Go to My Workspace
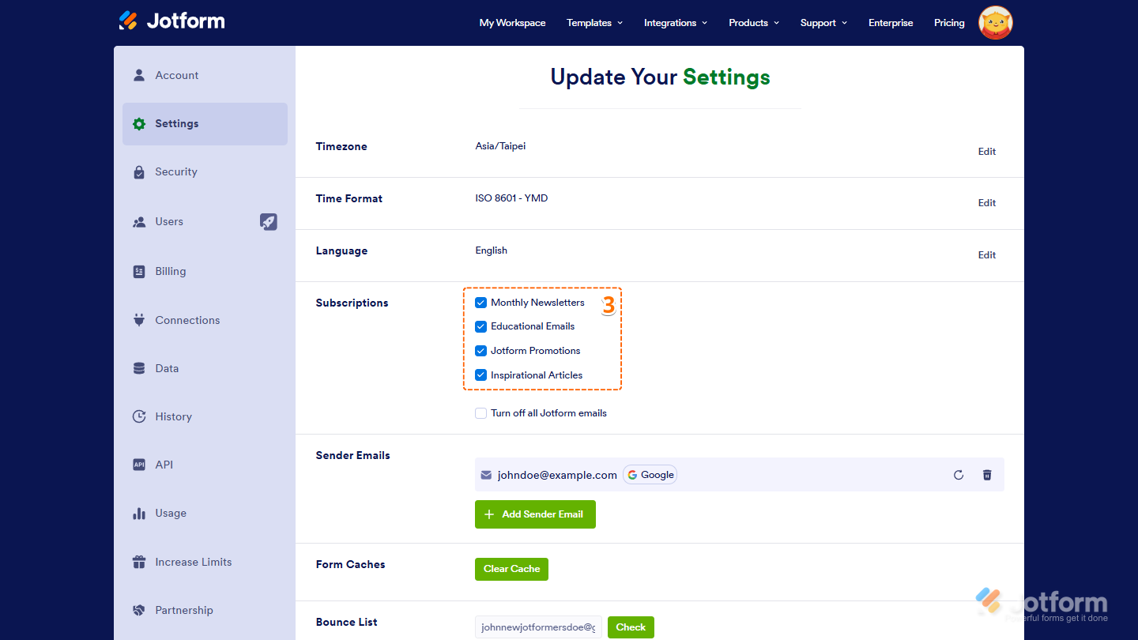This screenshot has width=1138, height=640. pyautogui.click(x=512, y=23)
